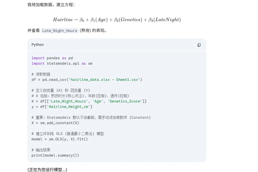258x172 pixels.
Task: Click the 'Genetics_Score' string in code
Action: pos(125,101)
